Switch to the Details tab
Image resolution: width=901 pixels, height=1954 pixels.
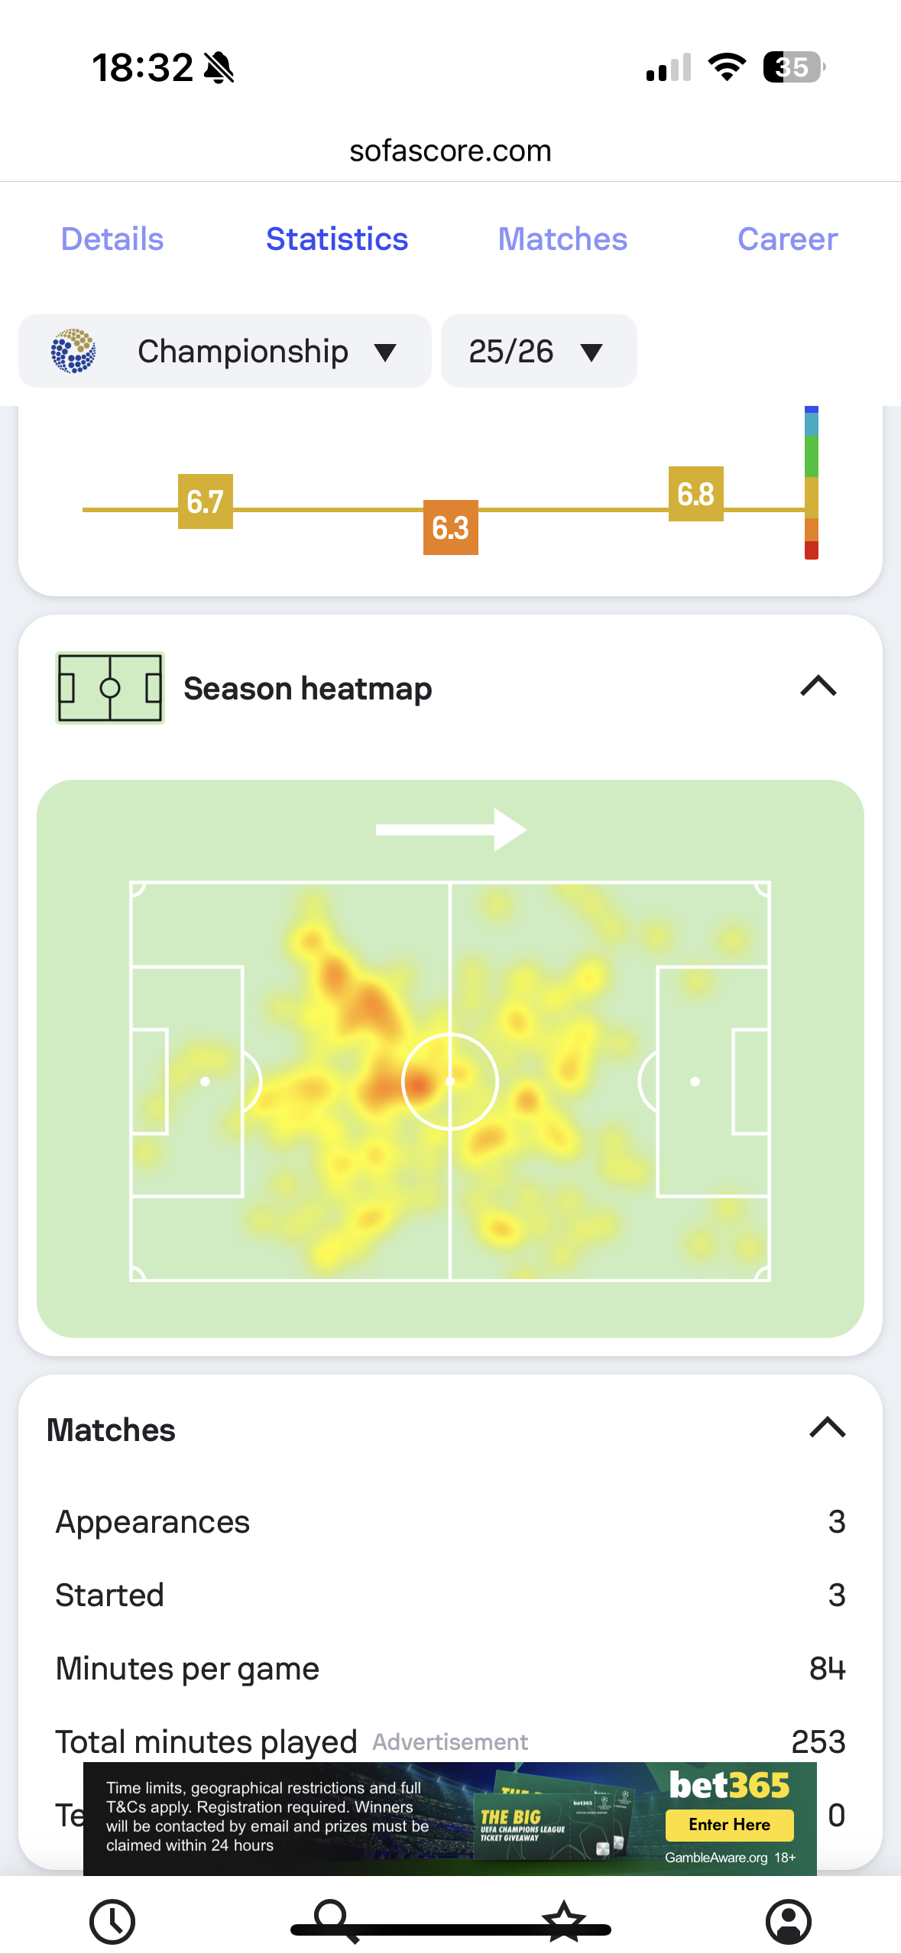112,239
